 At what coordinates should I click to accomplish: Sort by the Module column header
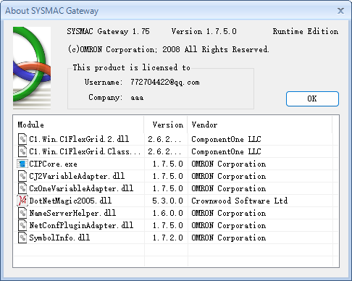coord(79,125)
